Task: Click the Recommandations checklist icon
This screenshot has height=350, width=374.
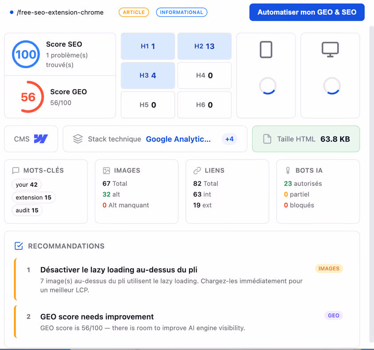Action: (19, 246)
